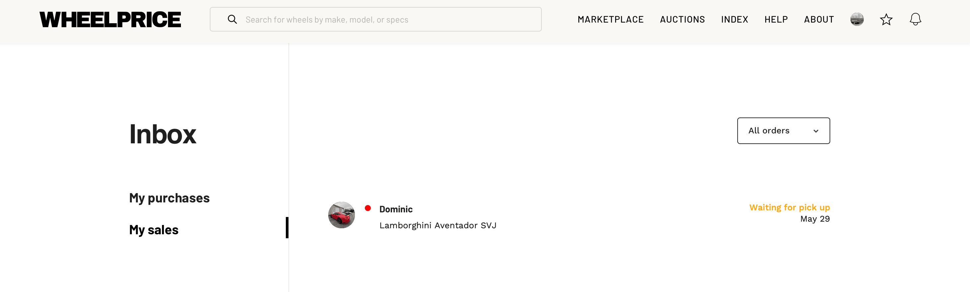
Task: Select the chevron on the All orders filter
Action: (816, 131)
